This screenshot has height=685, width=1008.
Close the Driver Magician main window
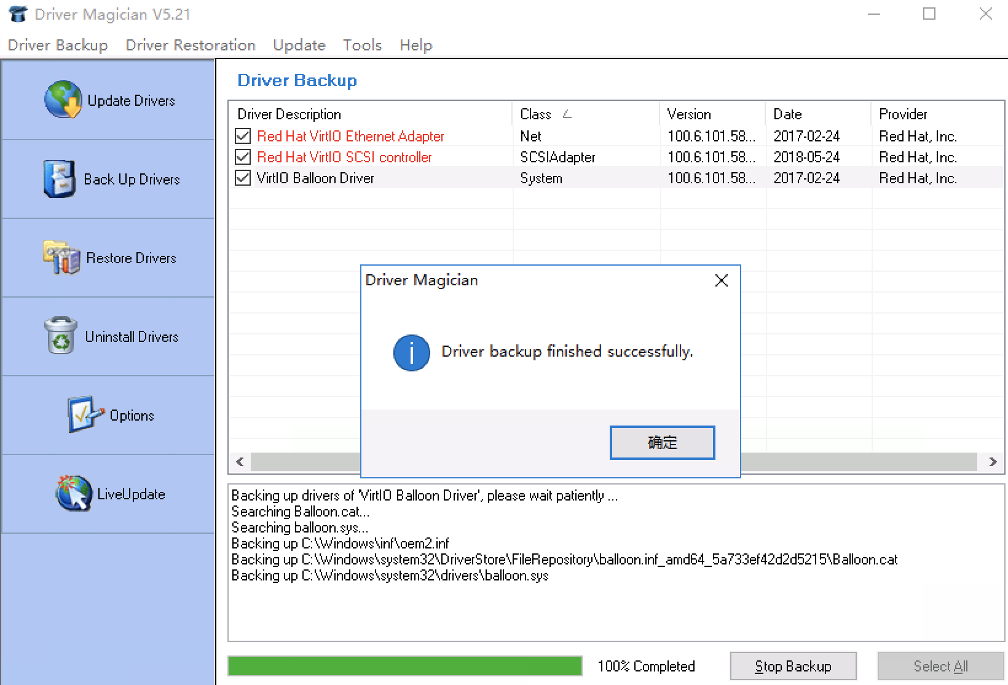pos(985,14)
